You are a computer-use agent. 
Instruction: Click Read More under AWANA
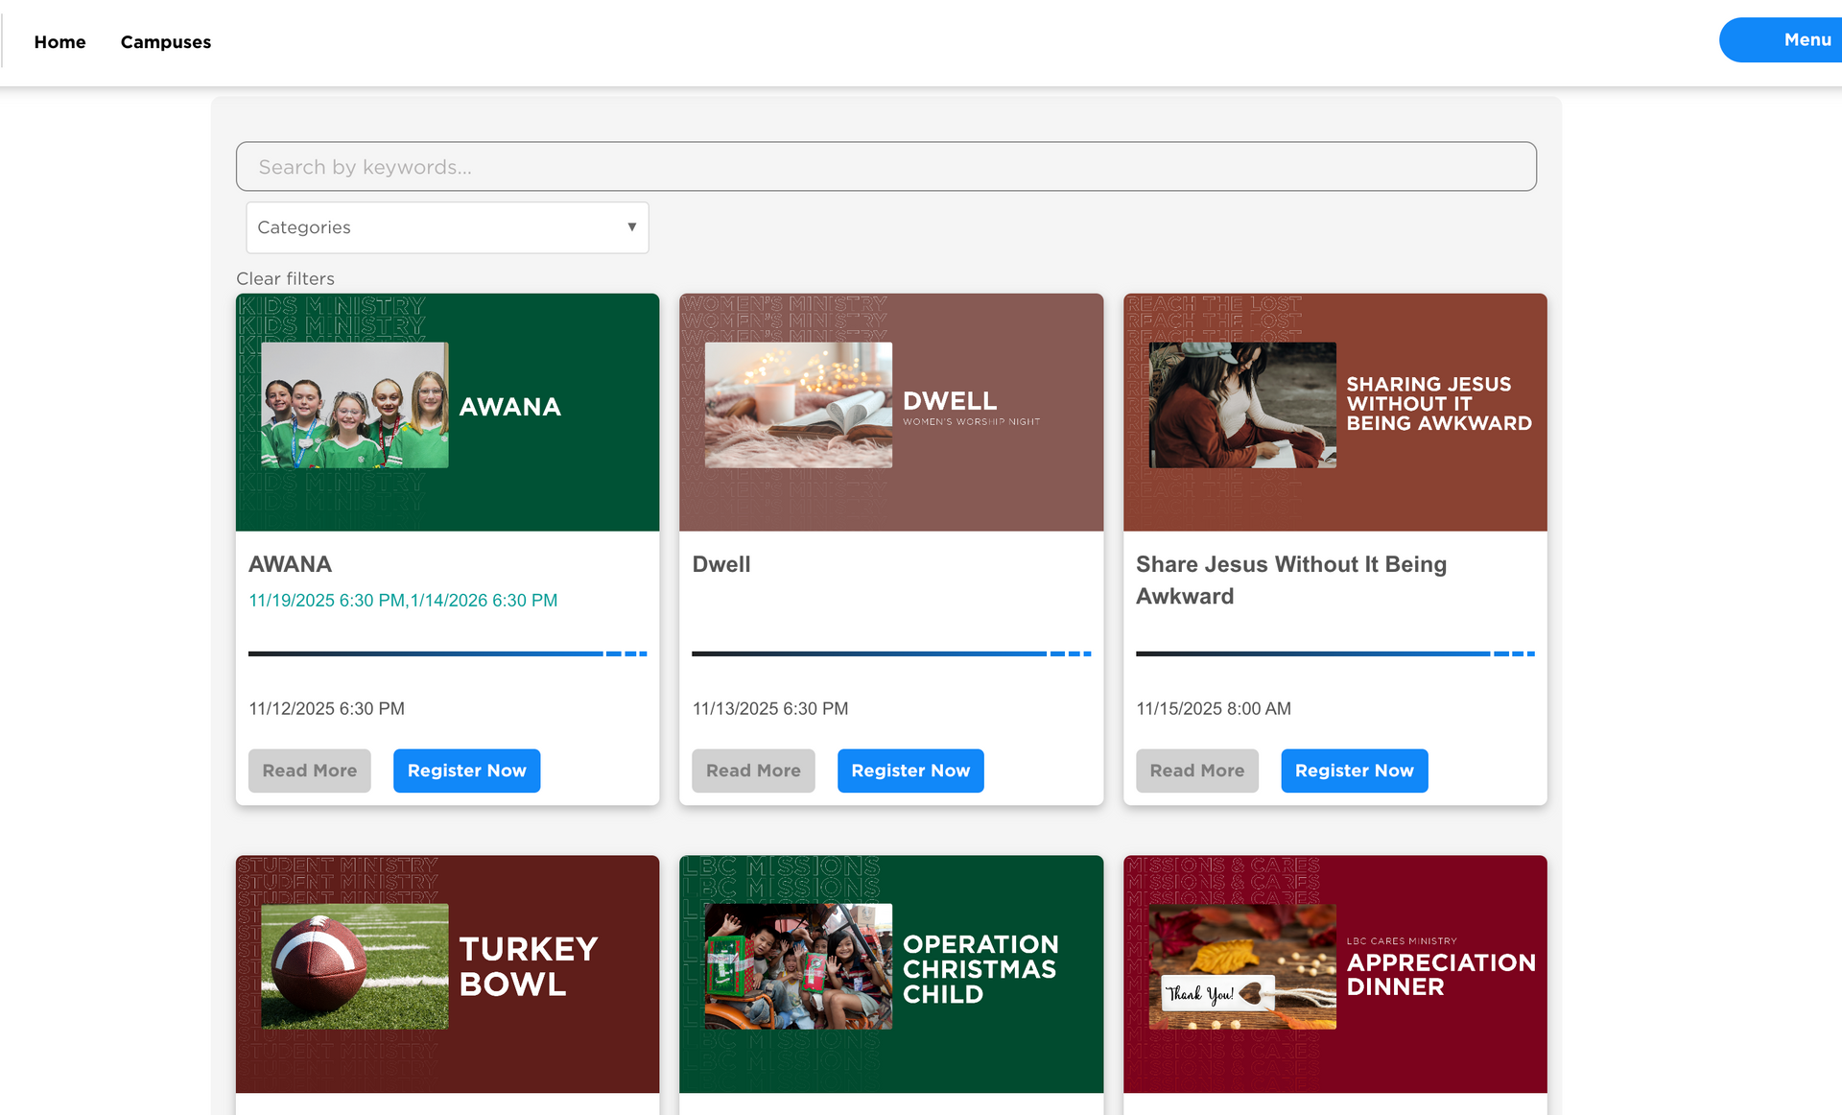point(309,771)
